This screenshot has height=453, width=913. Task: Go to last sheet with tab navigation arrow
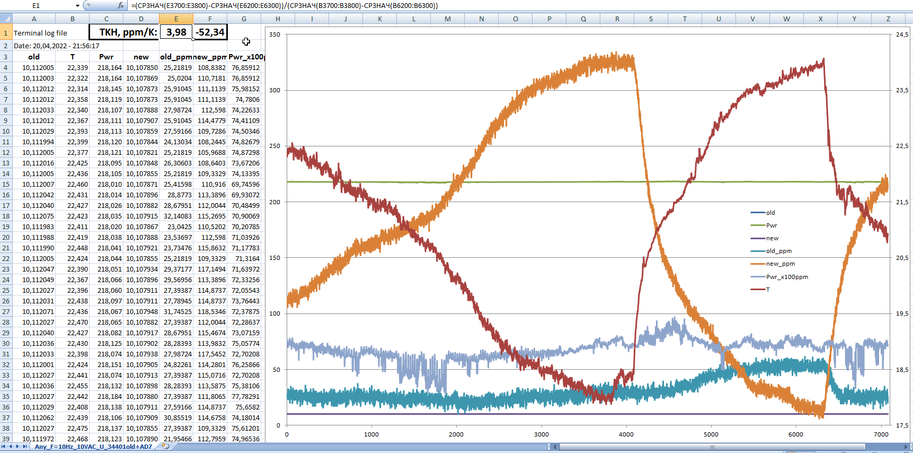tap(24, 447)
